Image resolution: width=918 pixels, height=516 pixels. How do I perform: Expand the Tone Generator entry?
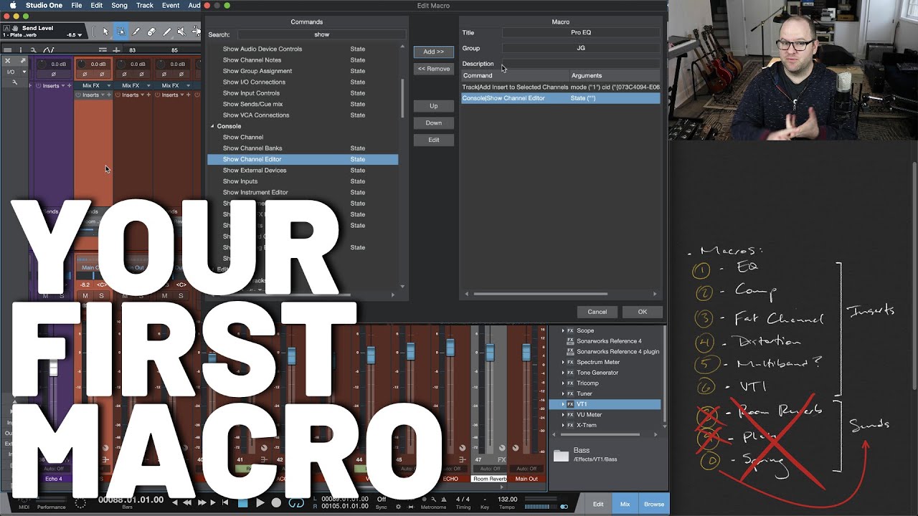(x=562, y=373)
